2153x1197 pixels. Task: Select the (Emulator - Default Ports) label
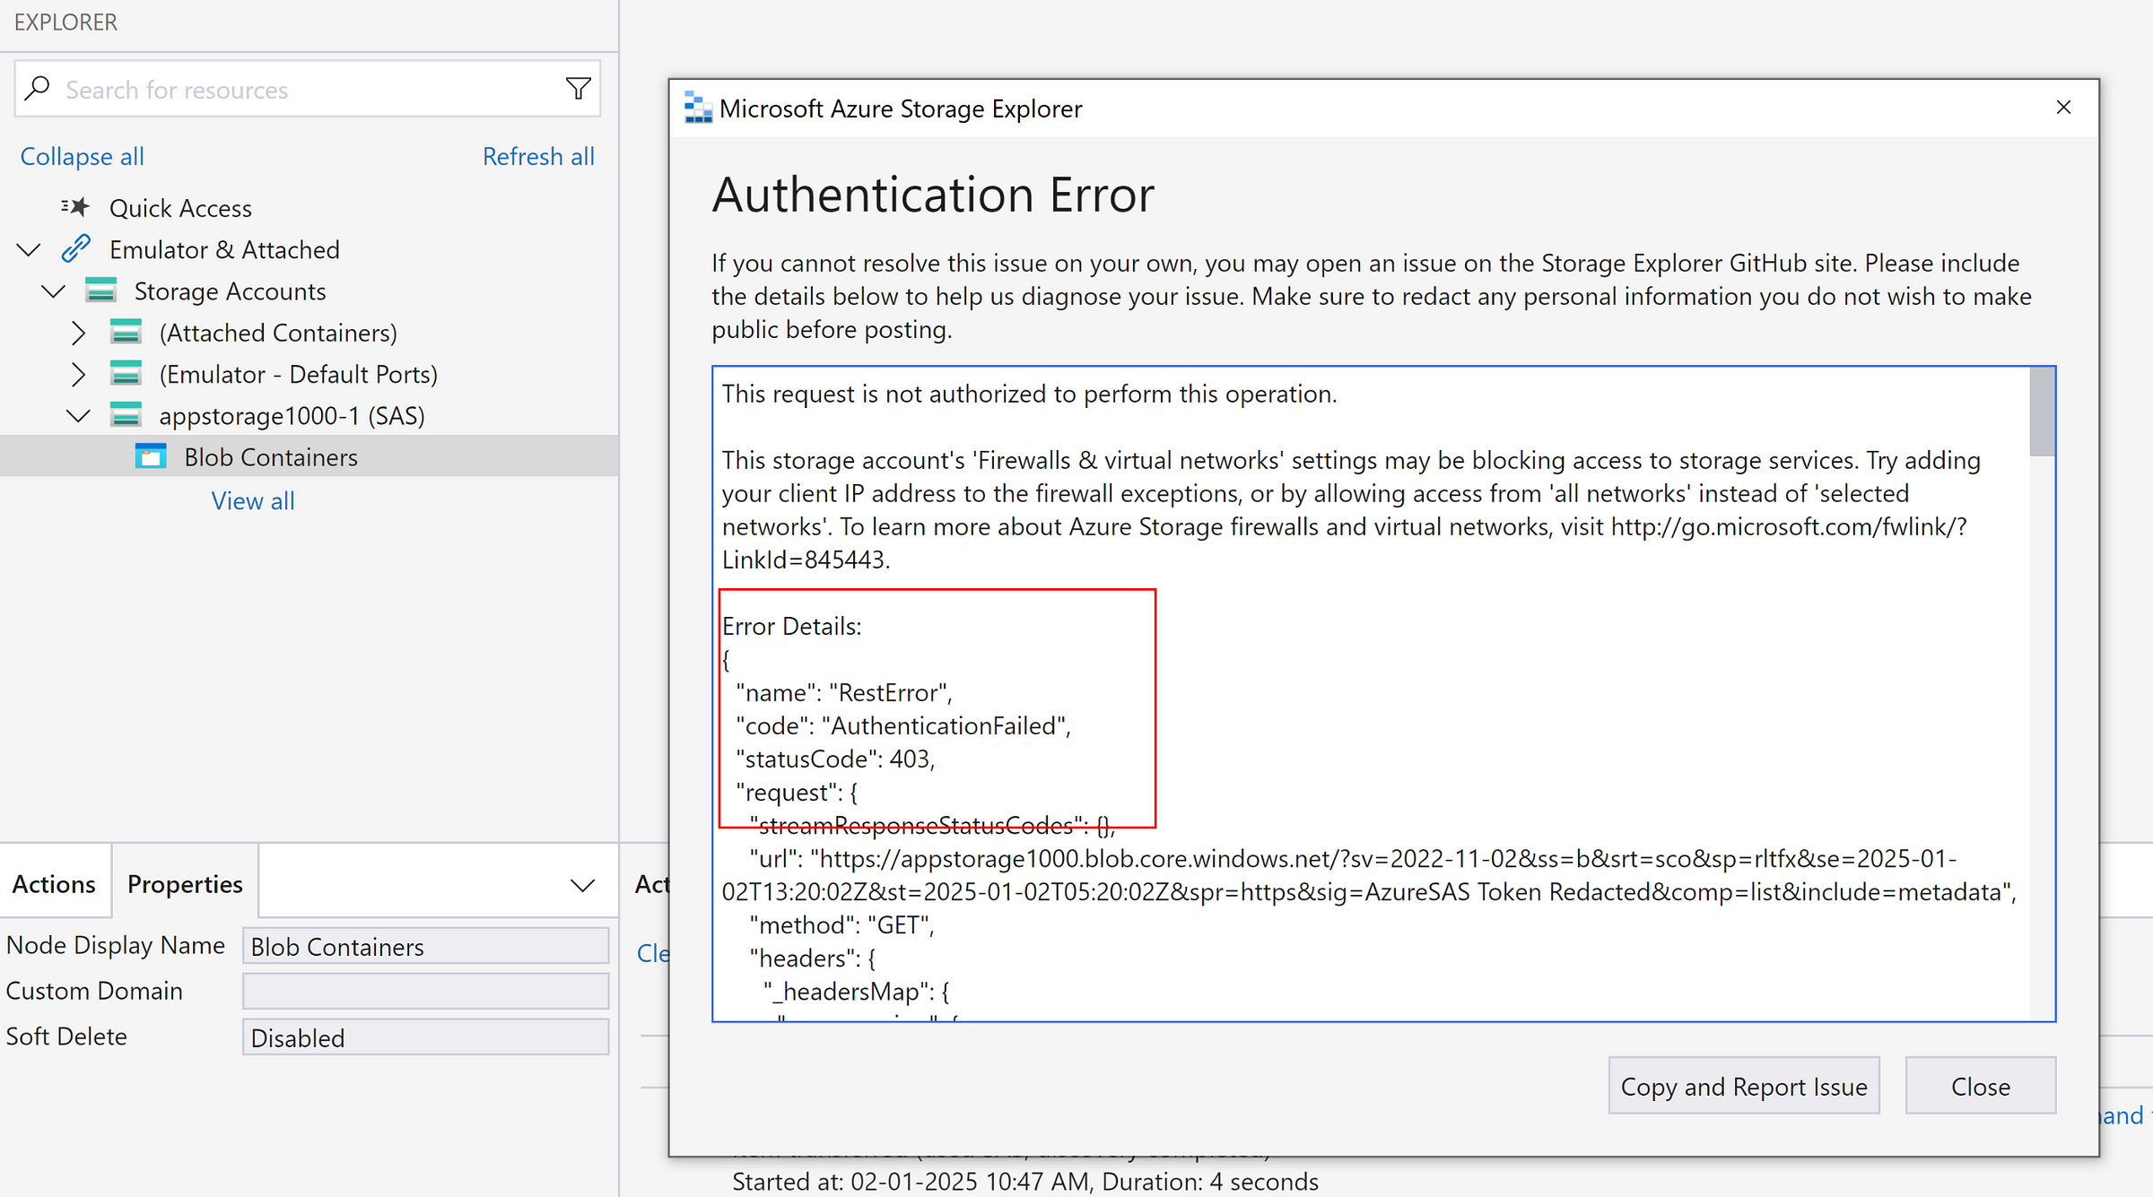[x=299, y=373]
